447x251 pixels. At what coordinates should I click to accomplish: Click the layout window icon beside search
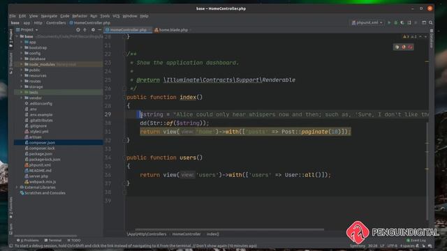[x=424, y=22]
